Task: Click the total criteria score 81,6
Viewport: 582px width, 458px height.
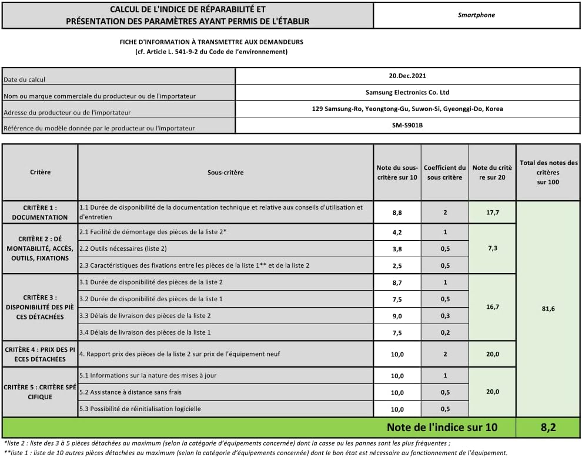Action: 548,308
